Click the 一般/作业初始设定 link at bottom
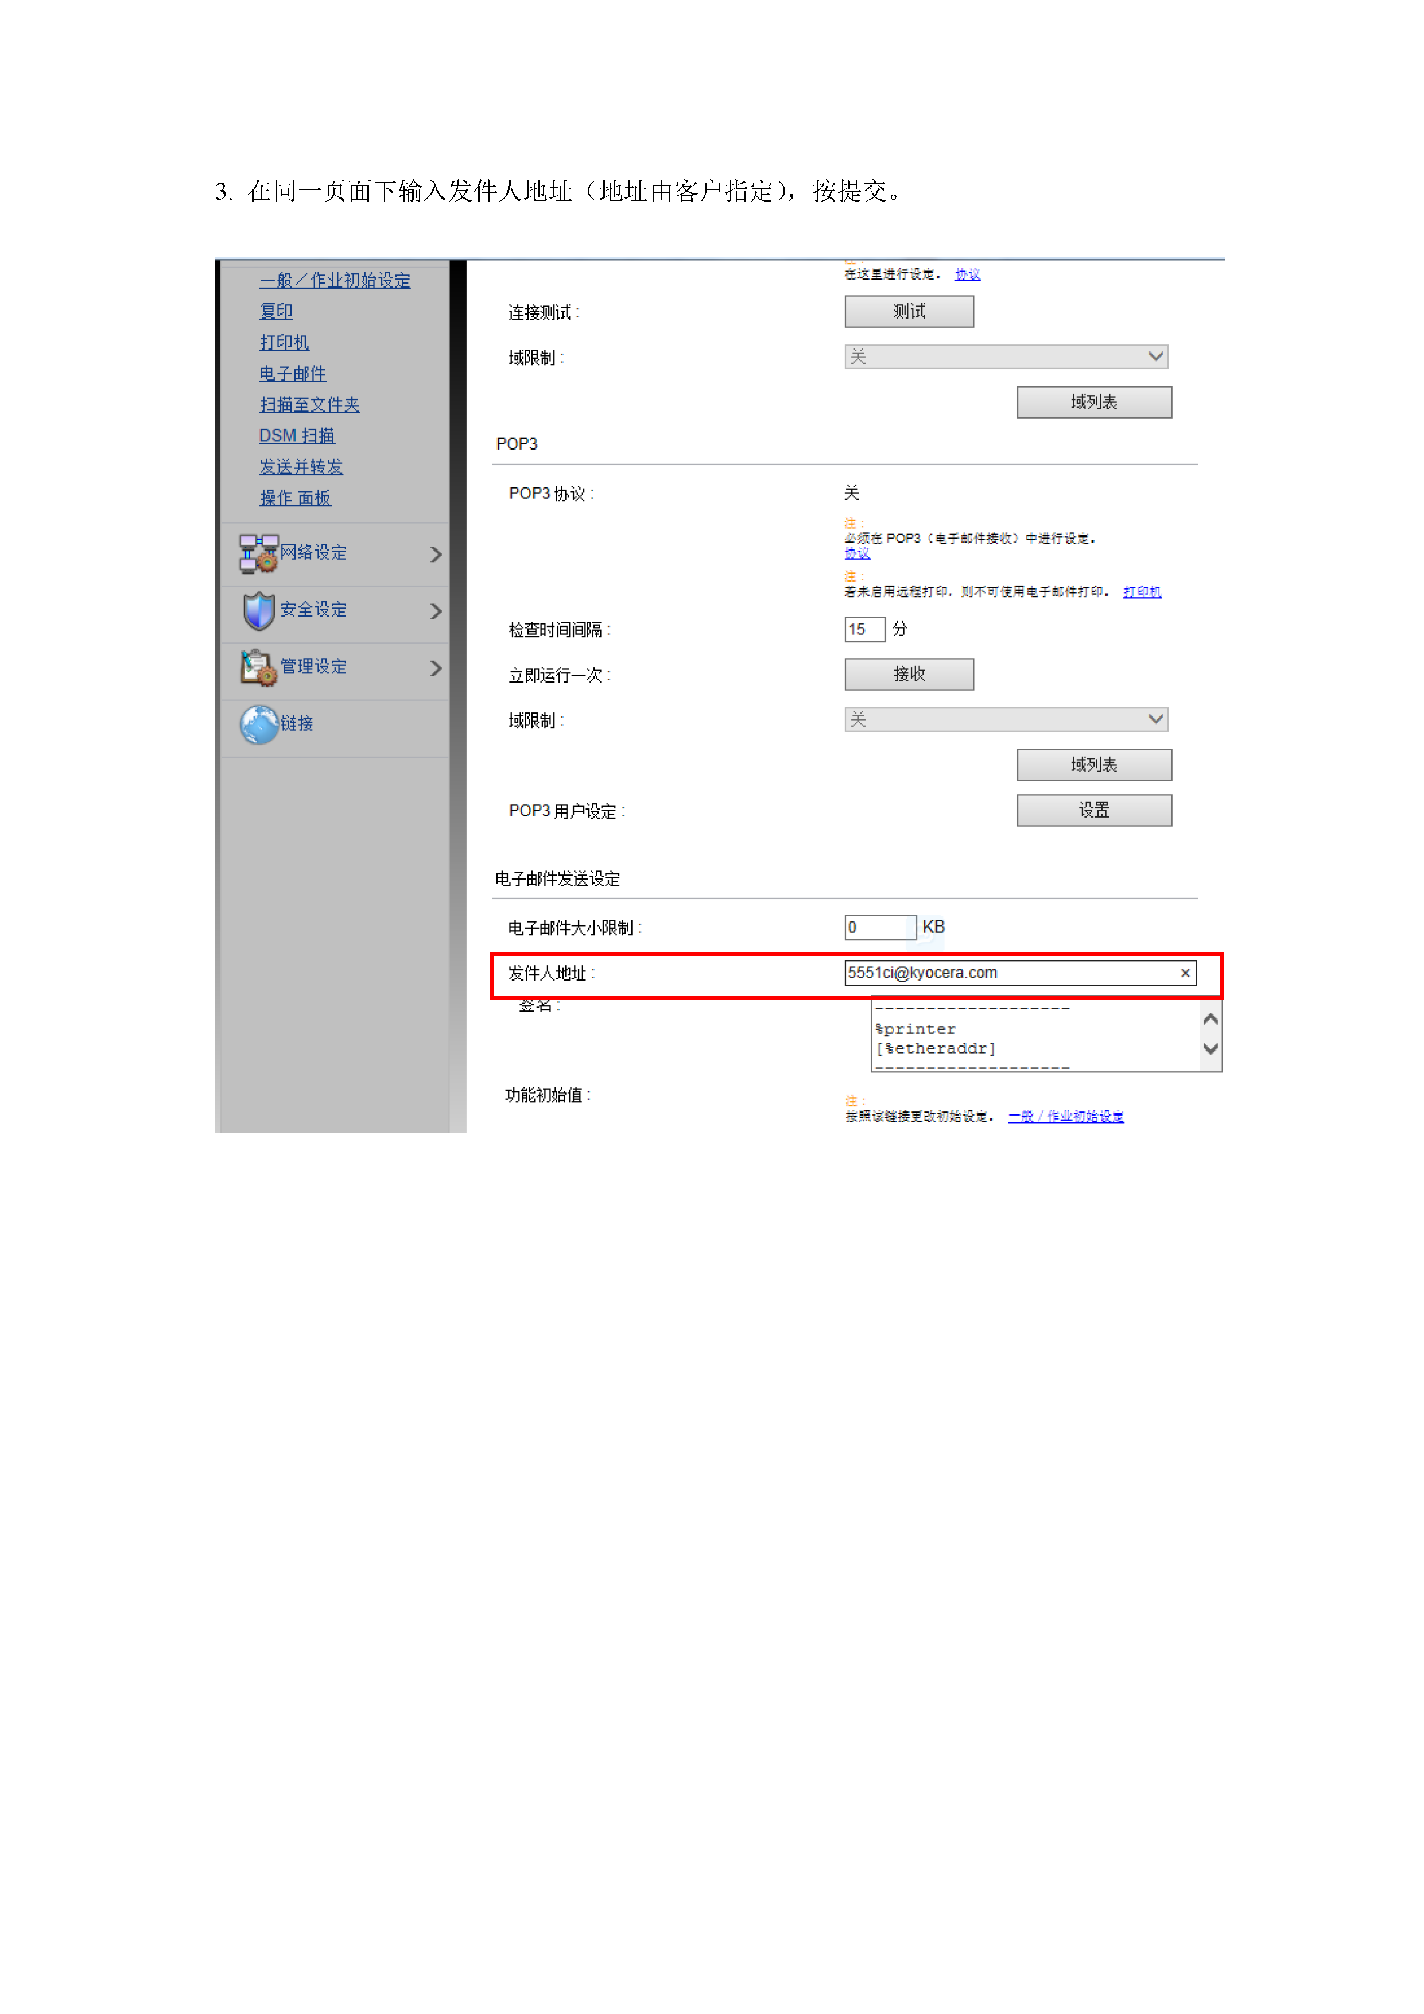The height and width of the screenshot is (2014, 1424). tap(1065, 1116)
